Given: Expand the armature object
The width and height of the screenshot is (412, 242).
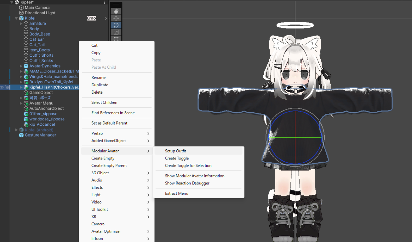Looking at the screenshot, I should (21, 24).
